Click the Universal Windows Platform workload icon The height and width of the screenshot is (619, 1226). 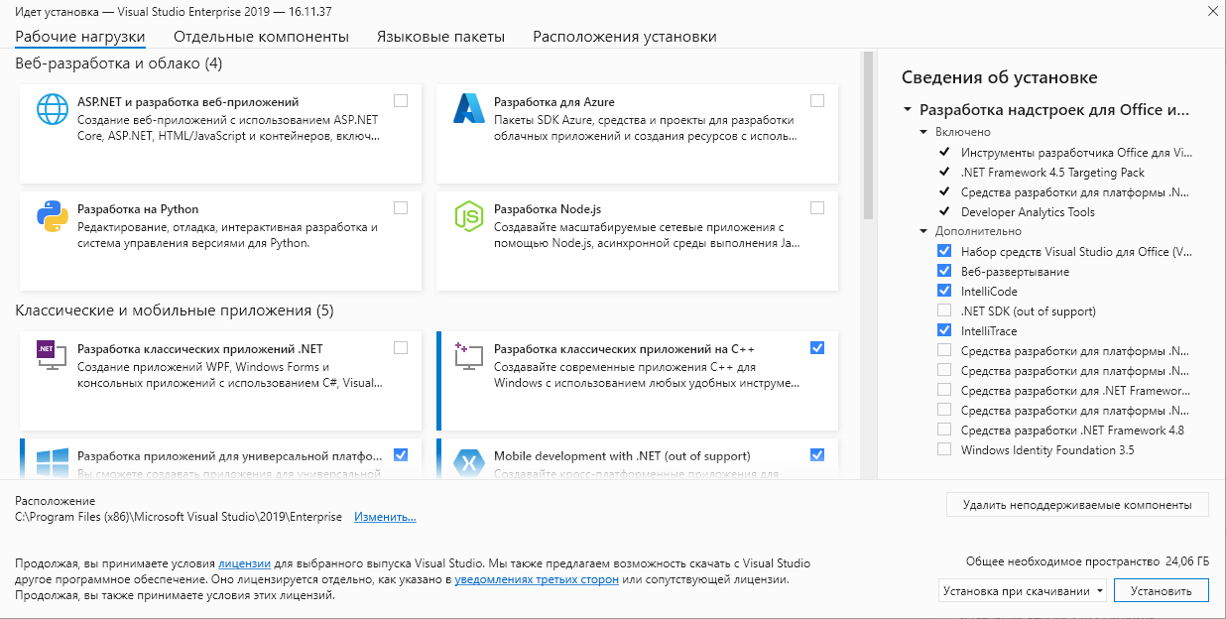[51, 462]
